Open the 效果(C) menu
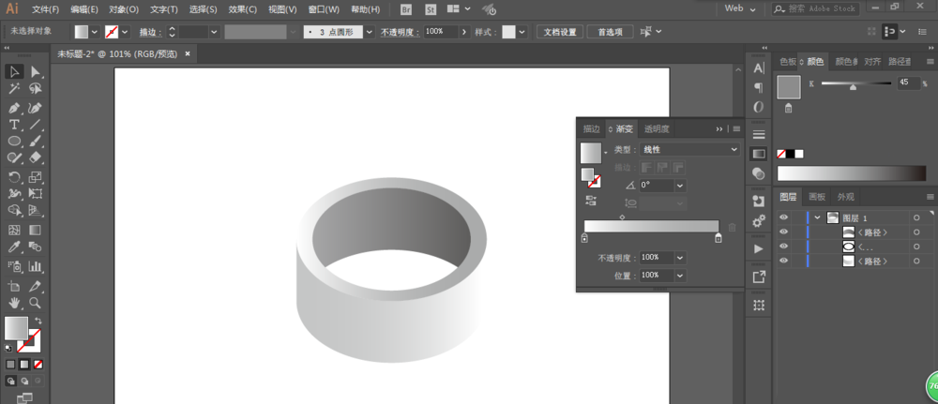This screenshot has width=938, height=404. (x=243, y=9)
